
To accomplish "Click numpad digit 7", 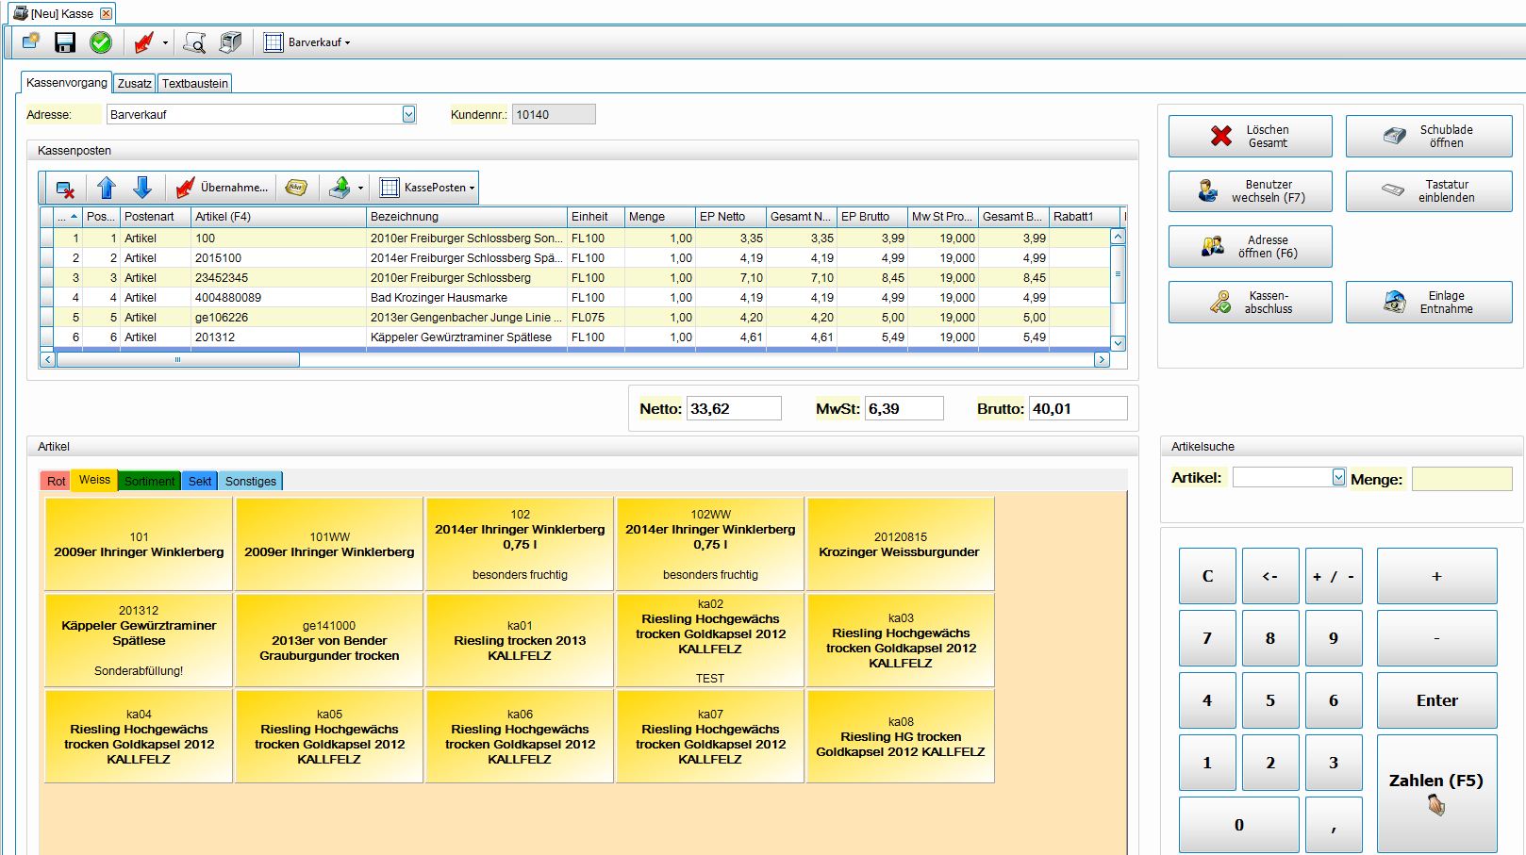I will [x=1207, y=638].
